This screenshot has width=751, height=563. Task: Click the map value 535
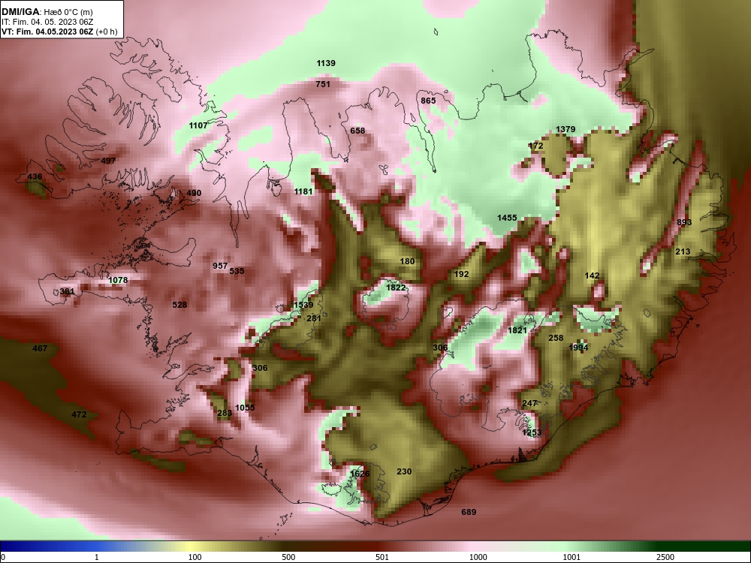(237, 271)
